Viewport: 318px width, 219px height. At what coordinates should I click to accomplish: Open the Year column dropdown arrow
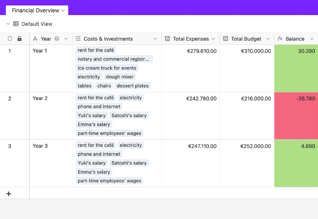click(x=66, y=39)
